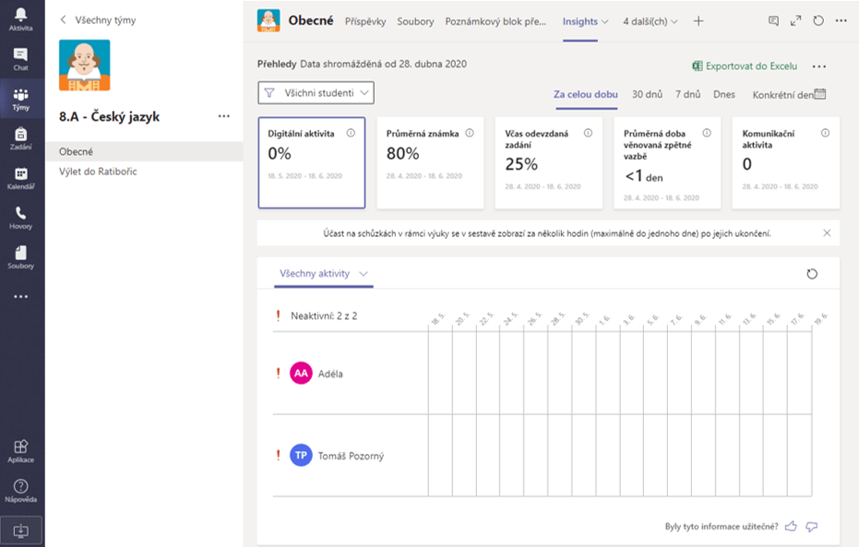Open Soubory files in the left rail
859x547 pixels.
click(20, 257)
